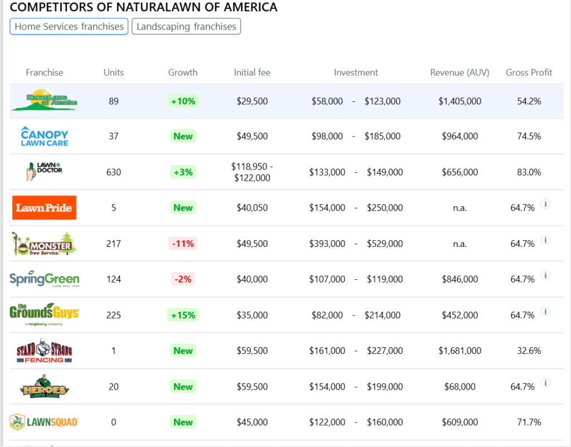This screenshot has width=571, height=447.
Task: Click the $1,405,000 revenue value
Action: [459, 101]
